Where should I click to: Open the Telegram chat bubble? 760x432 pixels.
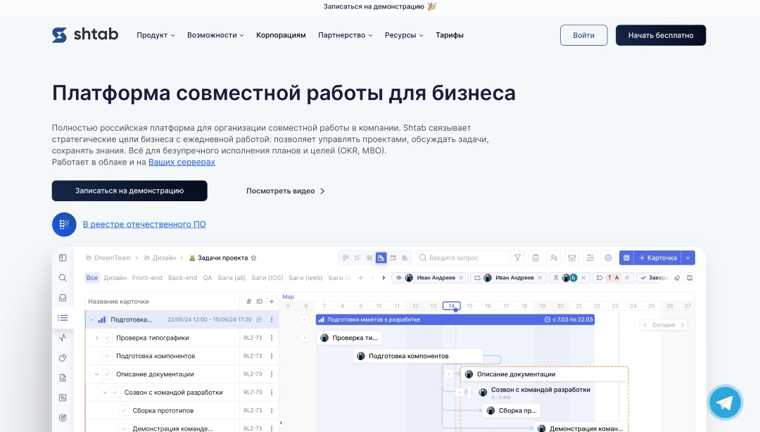(725, 402)
